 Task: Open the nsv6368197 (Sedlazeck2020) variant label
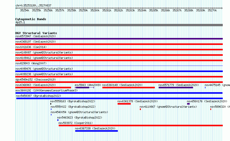[x=36, y=42]
